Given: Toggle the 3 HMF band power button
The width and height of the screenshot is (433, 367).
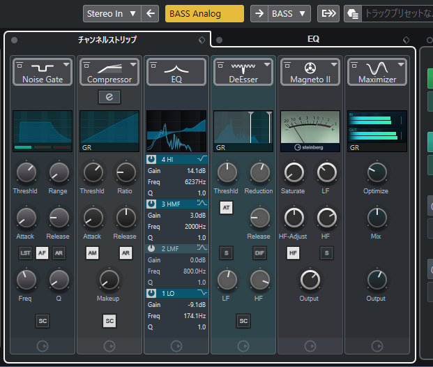Looking at the screenshot, I should pyautogui.click(x=151, y=204).
